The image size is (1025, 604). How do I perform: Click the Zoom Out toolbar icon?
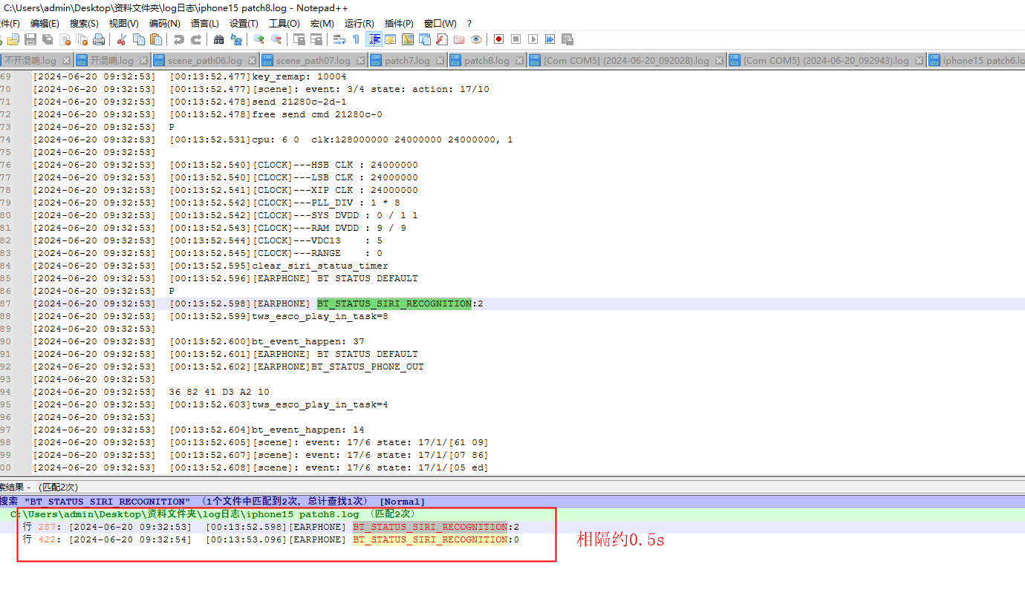click(276, 39)
